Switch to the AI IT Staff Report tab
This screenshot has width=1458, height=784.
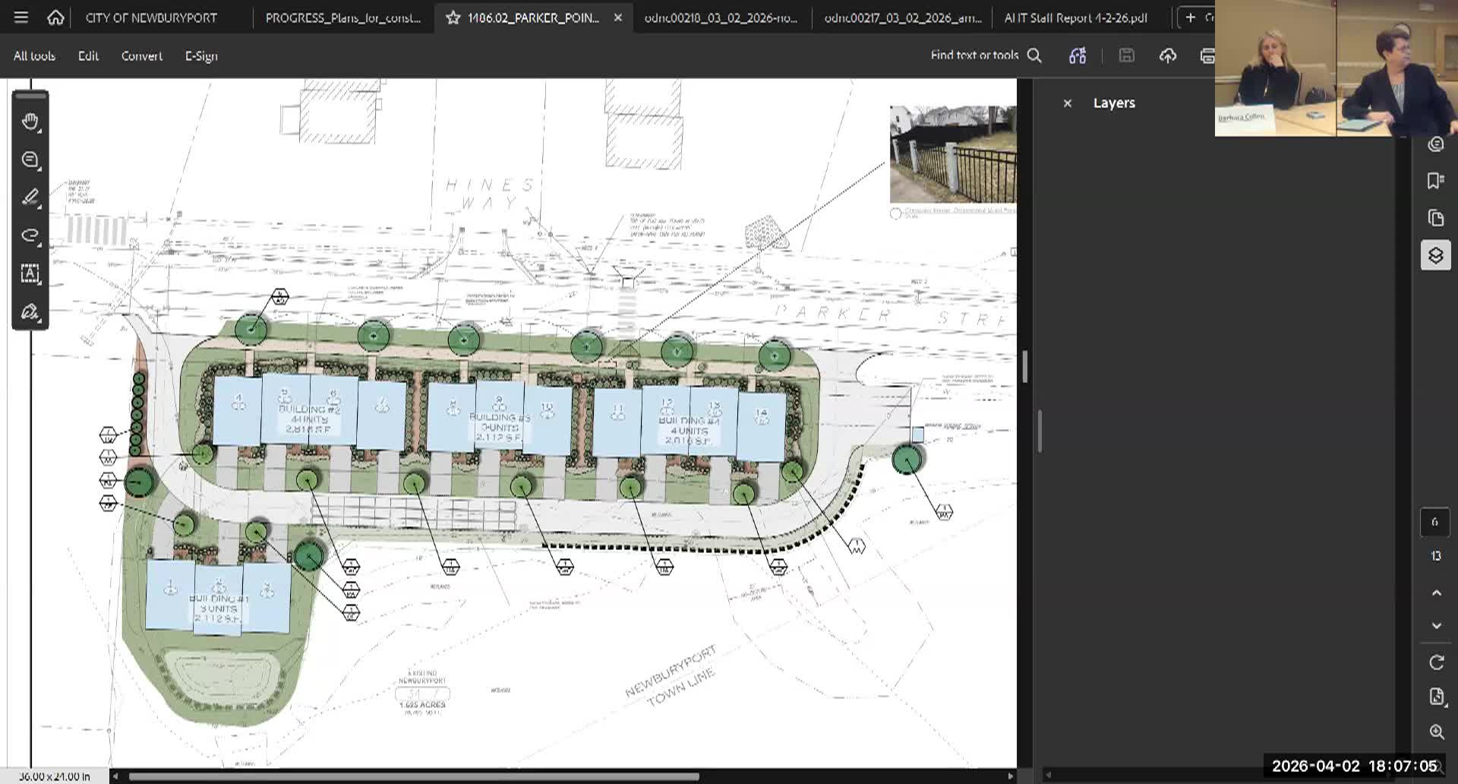click(1076, 17)
